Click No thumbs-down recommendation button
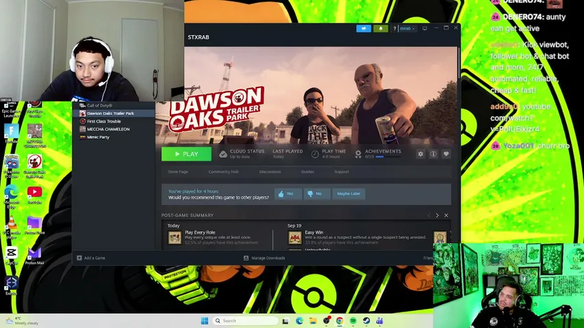584x328 pixels. pyautogui.click(x=316, y=194)
